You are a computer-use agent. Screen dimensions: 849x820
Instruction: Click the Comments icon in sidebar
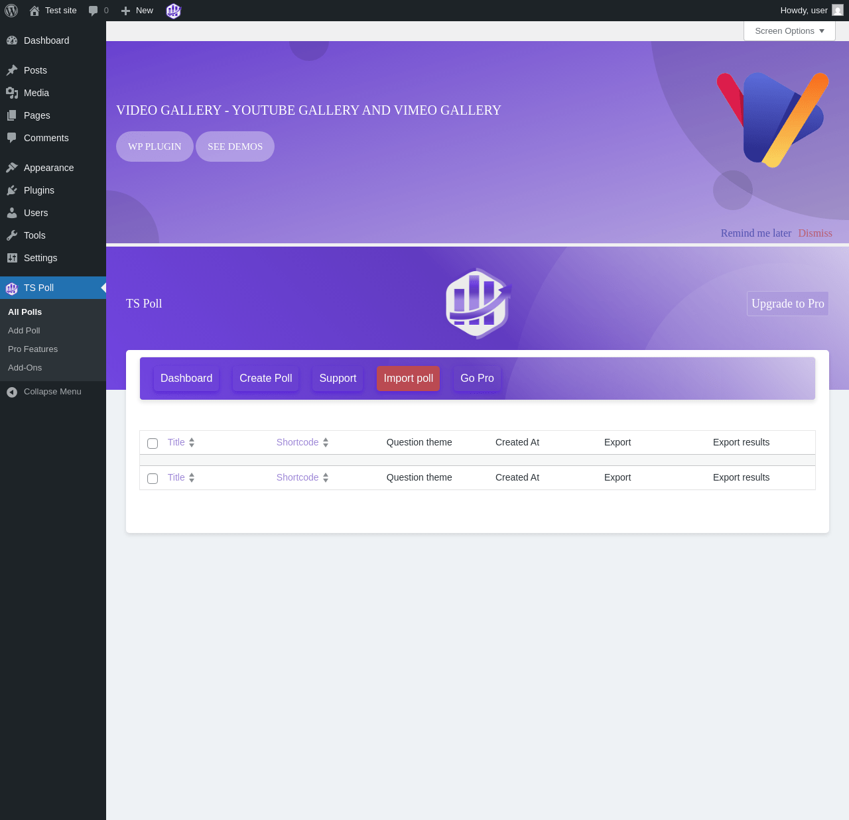[12, 138]
